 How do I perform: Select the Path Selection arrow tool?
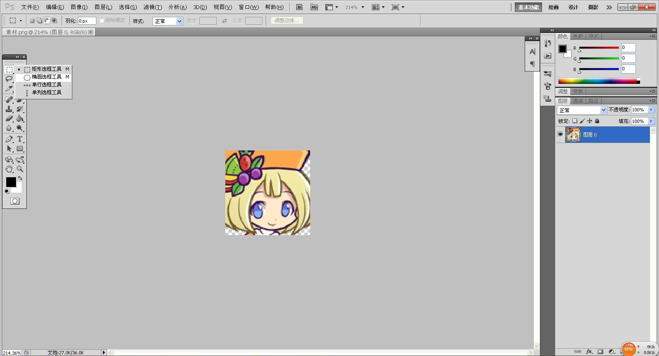(9, 148)
